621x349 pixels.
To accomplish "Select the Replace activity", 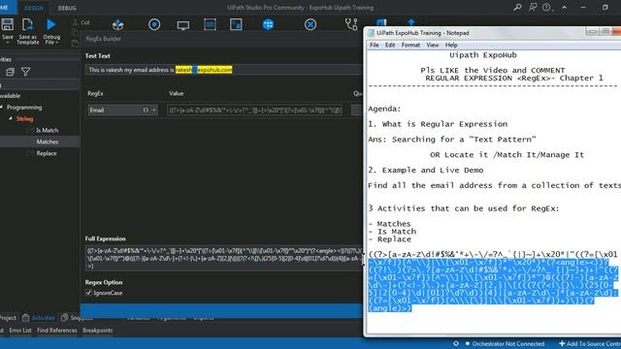I will (47, 153).
